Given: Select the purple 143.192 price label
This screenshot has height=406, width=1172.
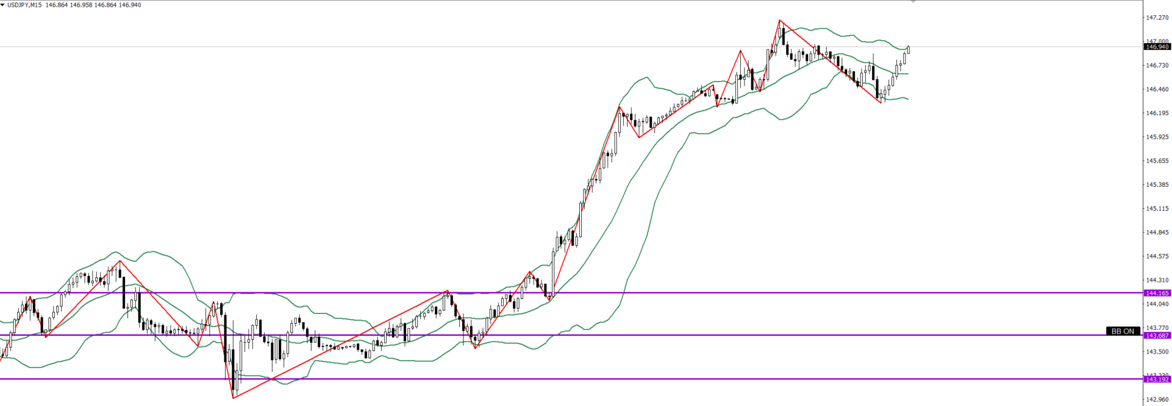Looking at the screenshot, I should tap(1157, 379).
